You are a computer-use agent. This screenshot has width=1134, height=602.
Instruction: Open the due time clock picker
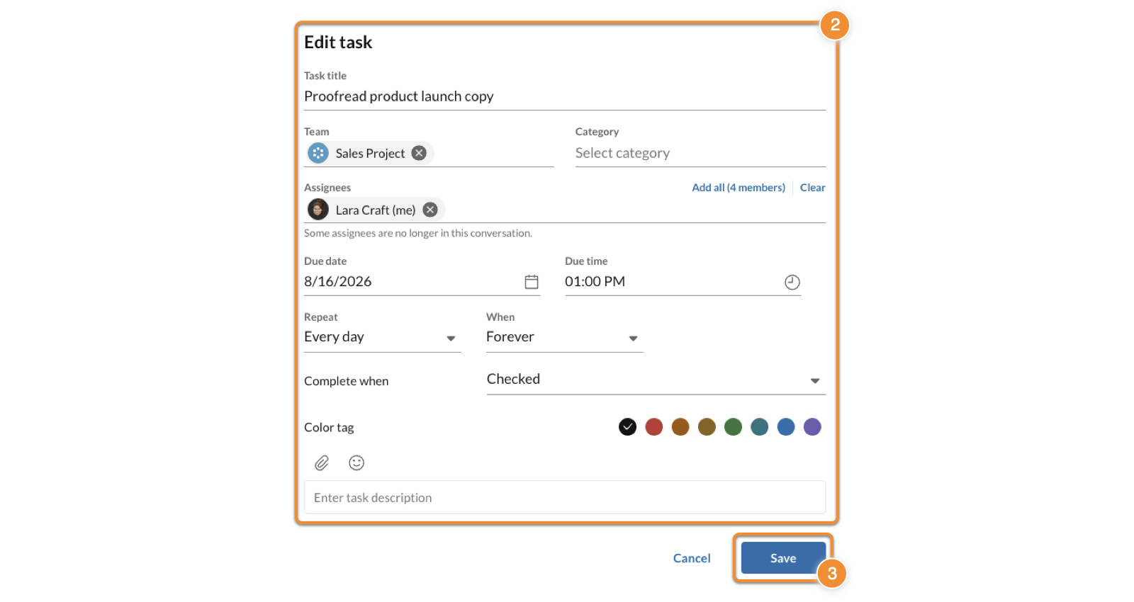point(792,283)
